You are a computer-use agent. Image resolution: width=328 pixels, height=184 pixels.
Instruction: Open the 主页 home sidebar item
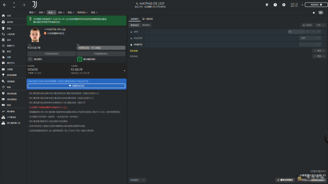[x=13, y=16]
